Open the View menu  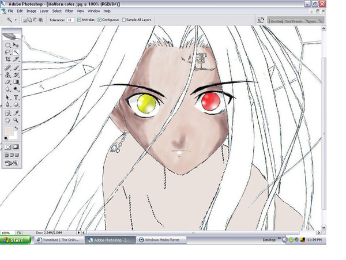point(80,11)
